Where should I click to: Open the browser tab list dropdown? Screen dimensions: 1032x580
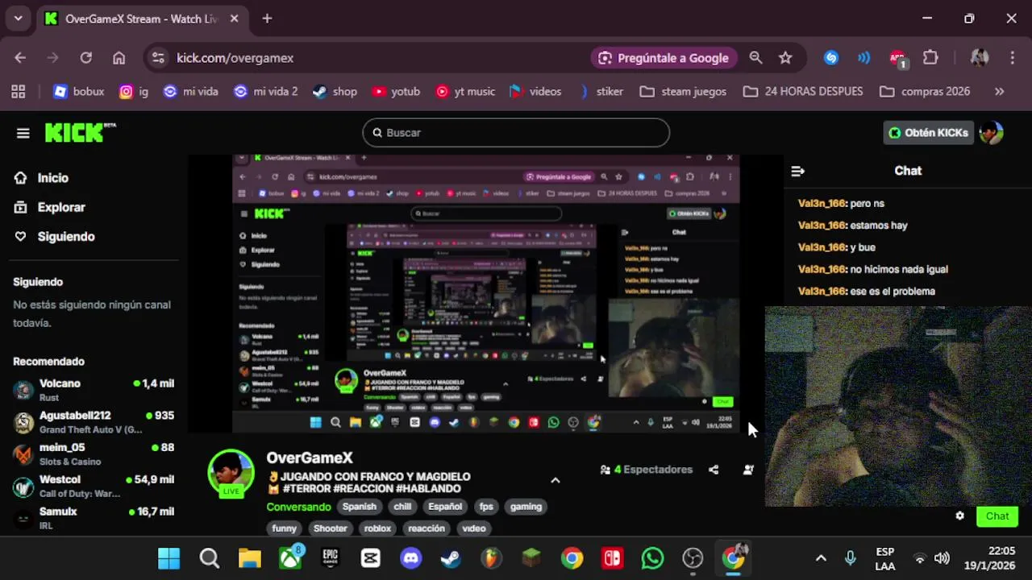click(18, 19)
